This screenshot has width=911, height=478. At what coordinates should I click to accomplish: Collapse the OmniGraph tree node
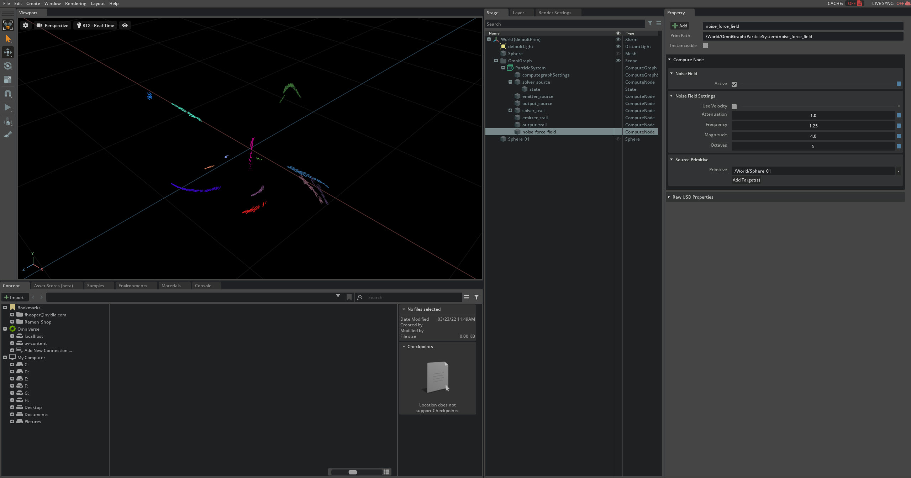496,61
